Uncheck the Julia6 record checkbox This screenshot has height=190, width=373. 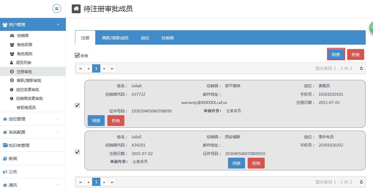77,105
